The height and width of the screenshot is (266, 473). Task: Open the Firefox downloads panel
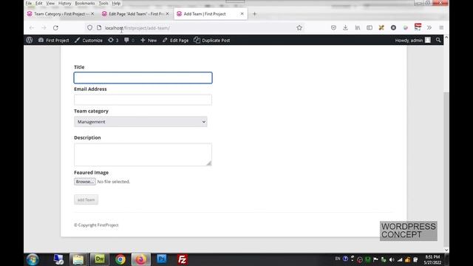click(345, 28)
